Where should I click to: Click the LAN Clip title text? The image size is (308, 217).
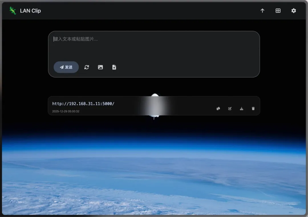point(30,11)
